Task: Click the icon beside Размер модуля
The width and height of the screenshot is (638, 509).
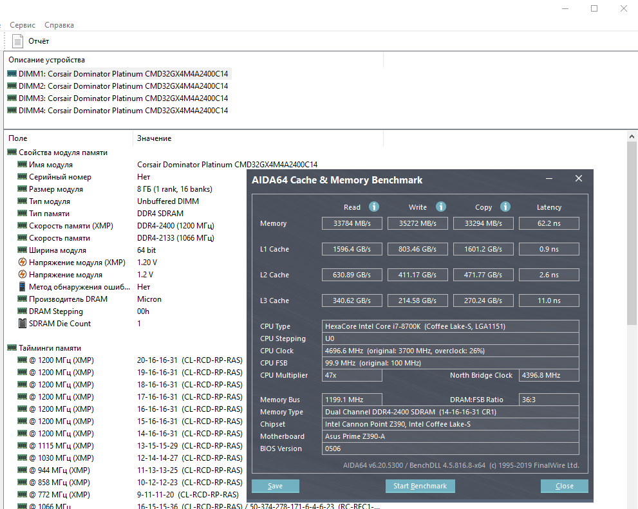Action: (x=23, y=189)
